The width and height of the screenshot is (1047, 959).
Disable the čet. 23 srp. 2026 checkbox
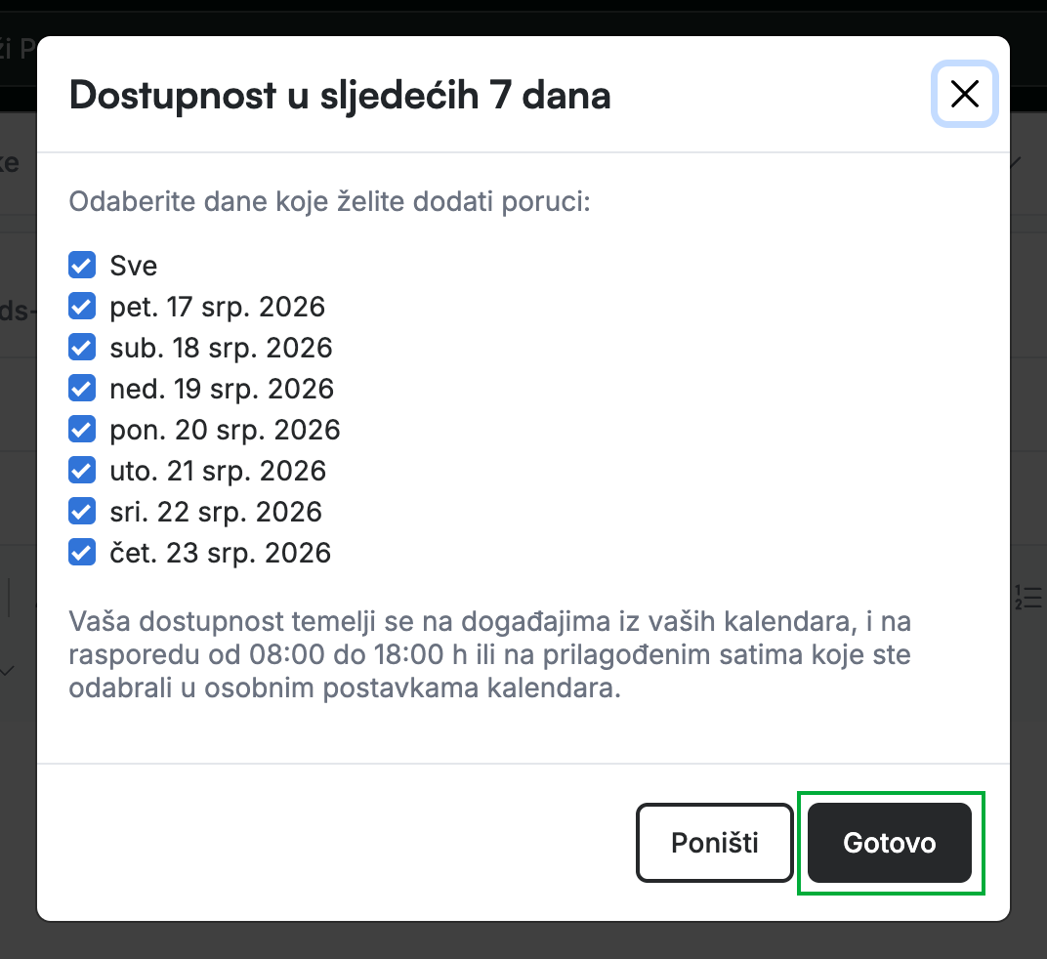pos(82,553)
